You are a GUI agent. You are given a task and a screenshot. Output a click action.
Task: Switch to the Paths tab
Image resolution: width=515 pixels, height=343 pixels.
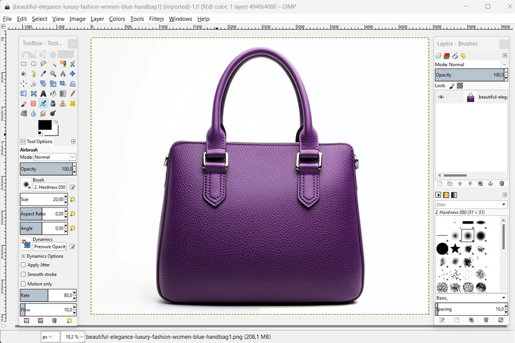click(x=455, y=56)
